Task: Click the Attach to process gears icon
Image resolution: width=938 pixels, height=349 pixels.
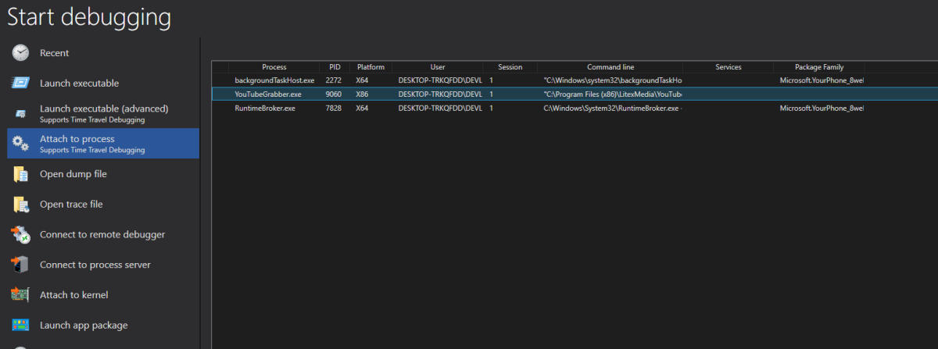Action: (x=20, y=144)
